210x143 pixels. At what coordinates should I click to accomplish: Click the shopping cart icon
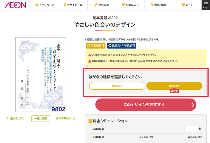[x=183, y=5]
